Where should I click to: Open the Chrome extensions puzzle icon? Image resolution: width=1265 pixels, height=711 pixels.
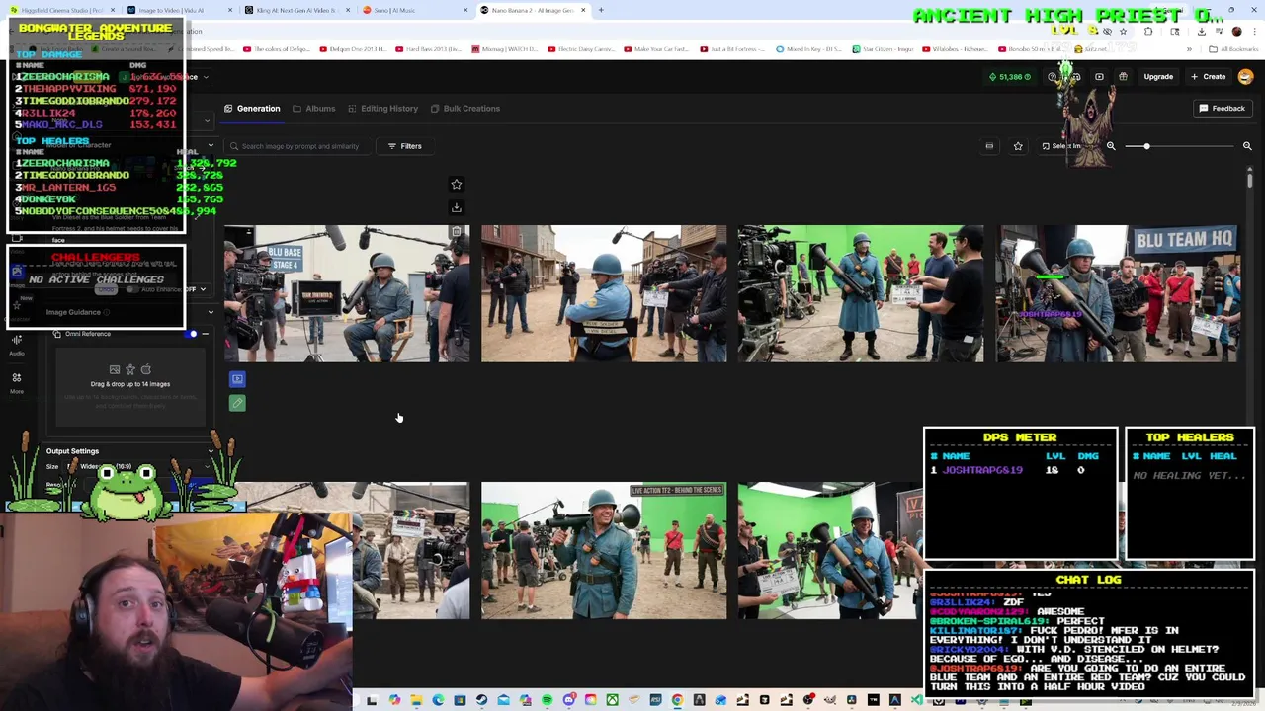point(1148,31)
